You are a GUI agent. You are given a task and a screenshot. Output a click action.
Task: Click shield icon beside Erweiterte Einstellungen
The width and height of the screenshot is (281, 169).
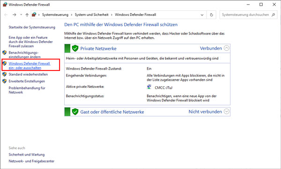(x=5, y=81)
